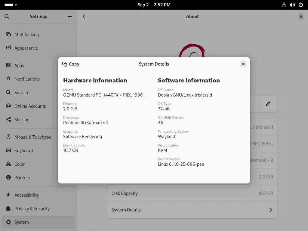Open Color settings

click(38, 164)
